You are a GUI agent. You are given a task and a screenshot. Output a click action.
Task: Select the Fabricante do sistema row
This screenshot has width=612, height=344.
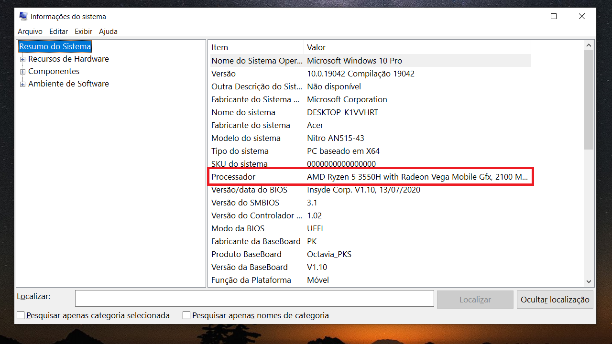pyautogui.click(x=370, y=125)
